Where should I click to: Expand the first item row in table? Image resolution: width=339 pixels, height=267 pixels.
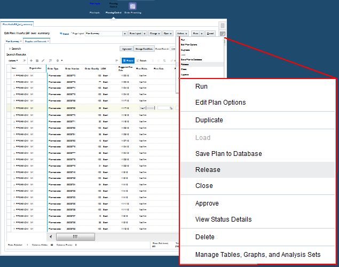click(14, 76)
